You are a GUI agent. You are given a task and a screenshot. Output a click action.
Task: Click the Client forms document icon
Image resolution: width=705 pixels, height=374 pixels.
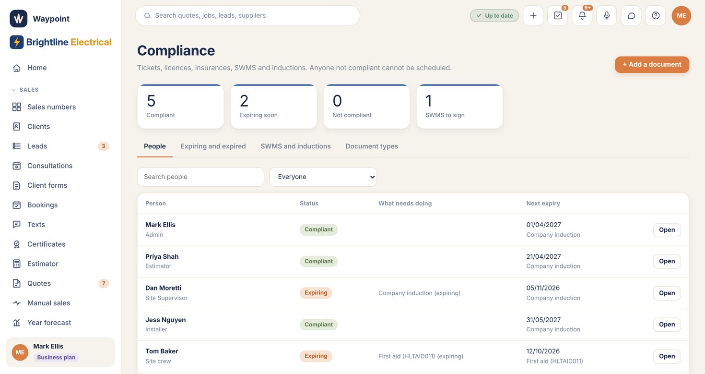pos(17,185)
